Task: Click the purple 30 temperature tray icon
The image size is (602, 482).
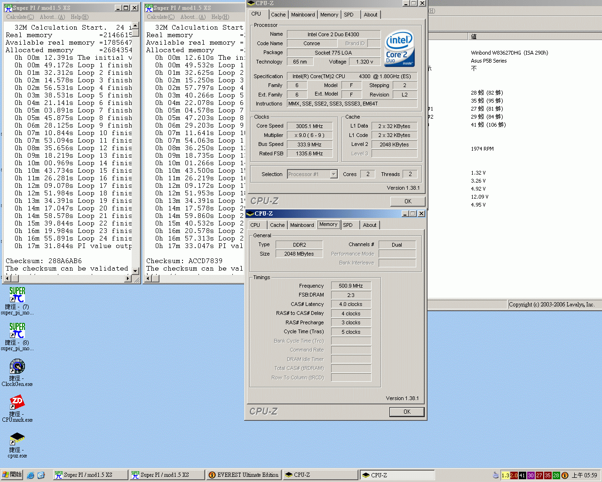Action: tap(531, 475)
